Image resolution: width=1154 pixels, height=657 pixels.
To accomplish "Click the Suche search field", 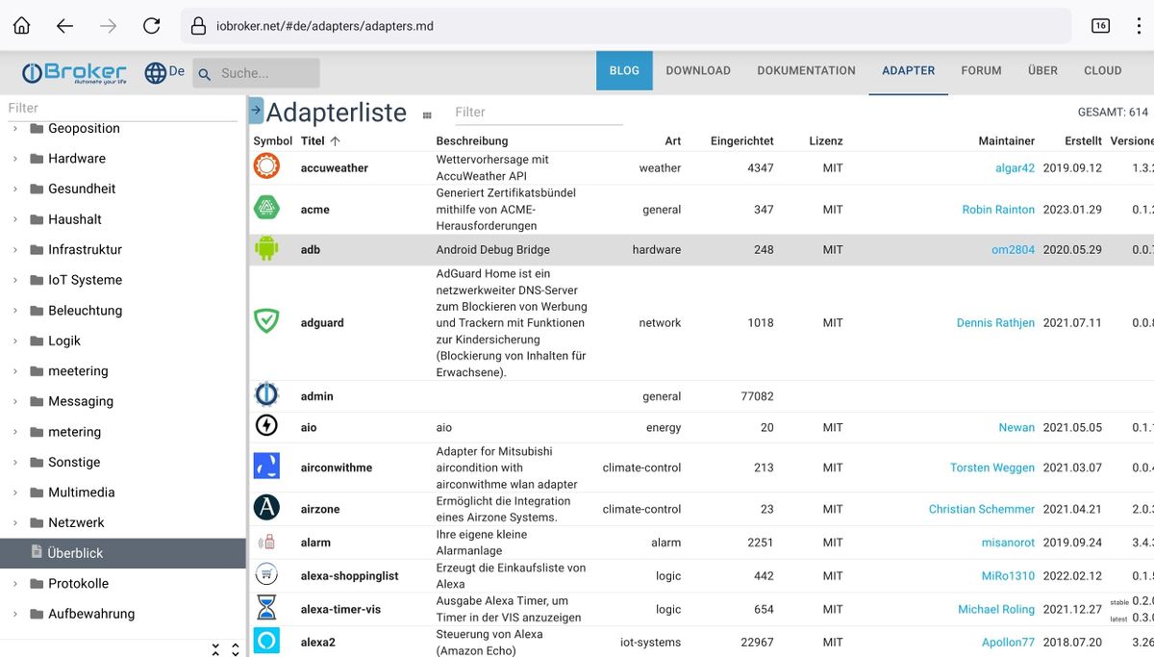I will click(256, 73).
